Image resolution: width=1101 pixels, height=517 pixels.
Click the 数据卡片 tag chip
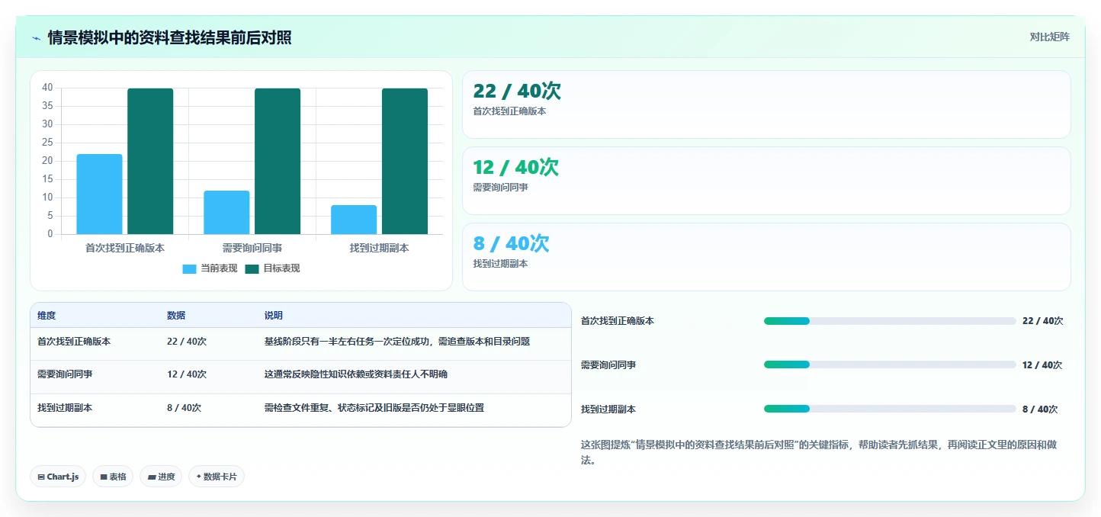click(217, 477)
